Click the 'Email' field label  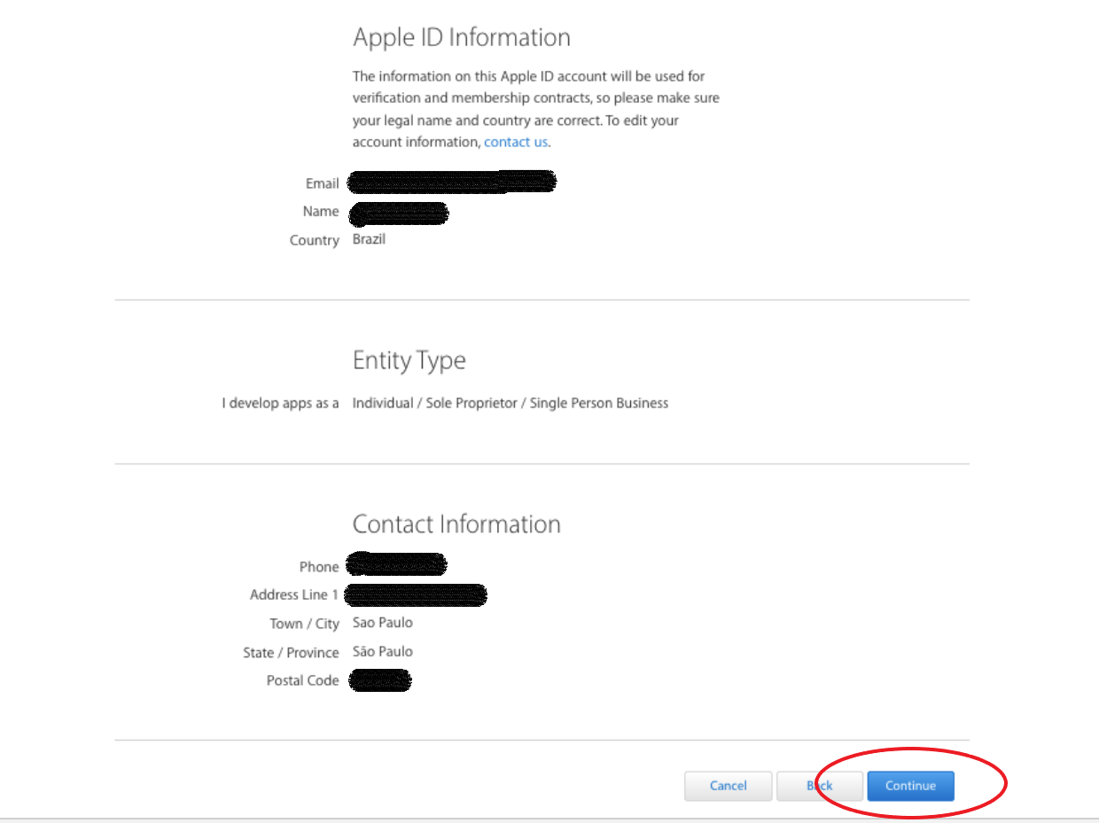(323, 183)
